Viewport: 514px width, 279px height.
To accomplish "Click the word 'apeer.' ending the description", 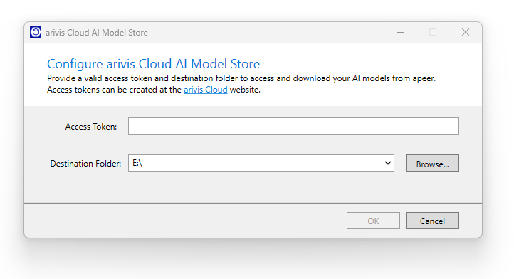I will pyautogui.click(x=425, y=79).
